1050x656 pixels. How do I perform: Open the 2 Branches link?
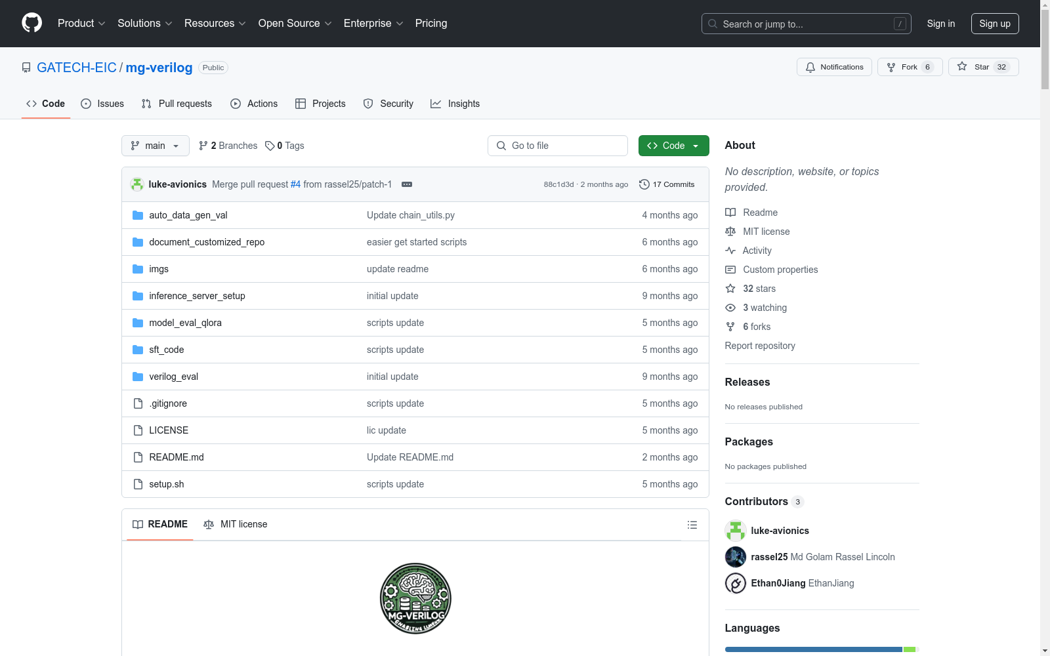click(228, 146)
